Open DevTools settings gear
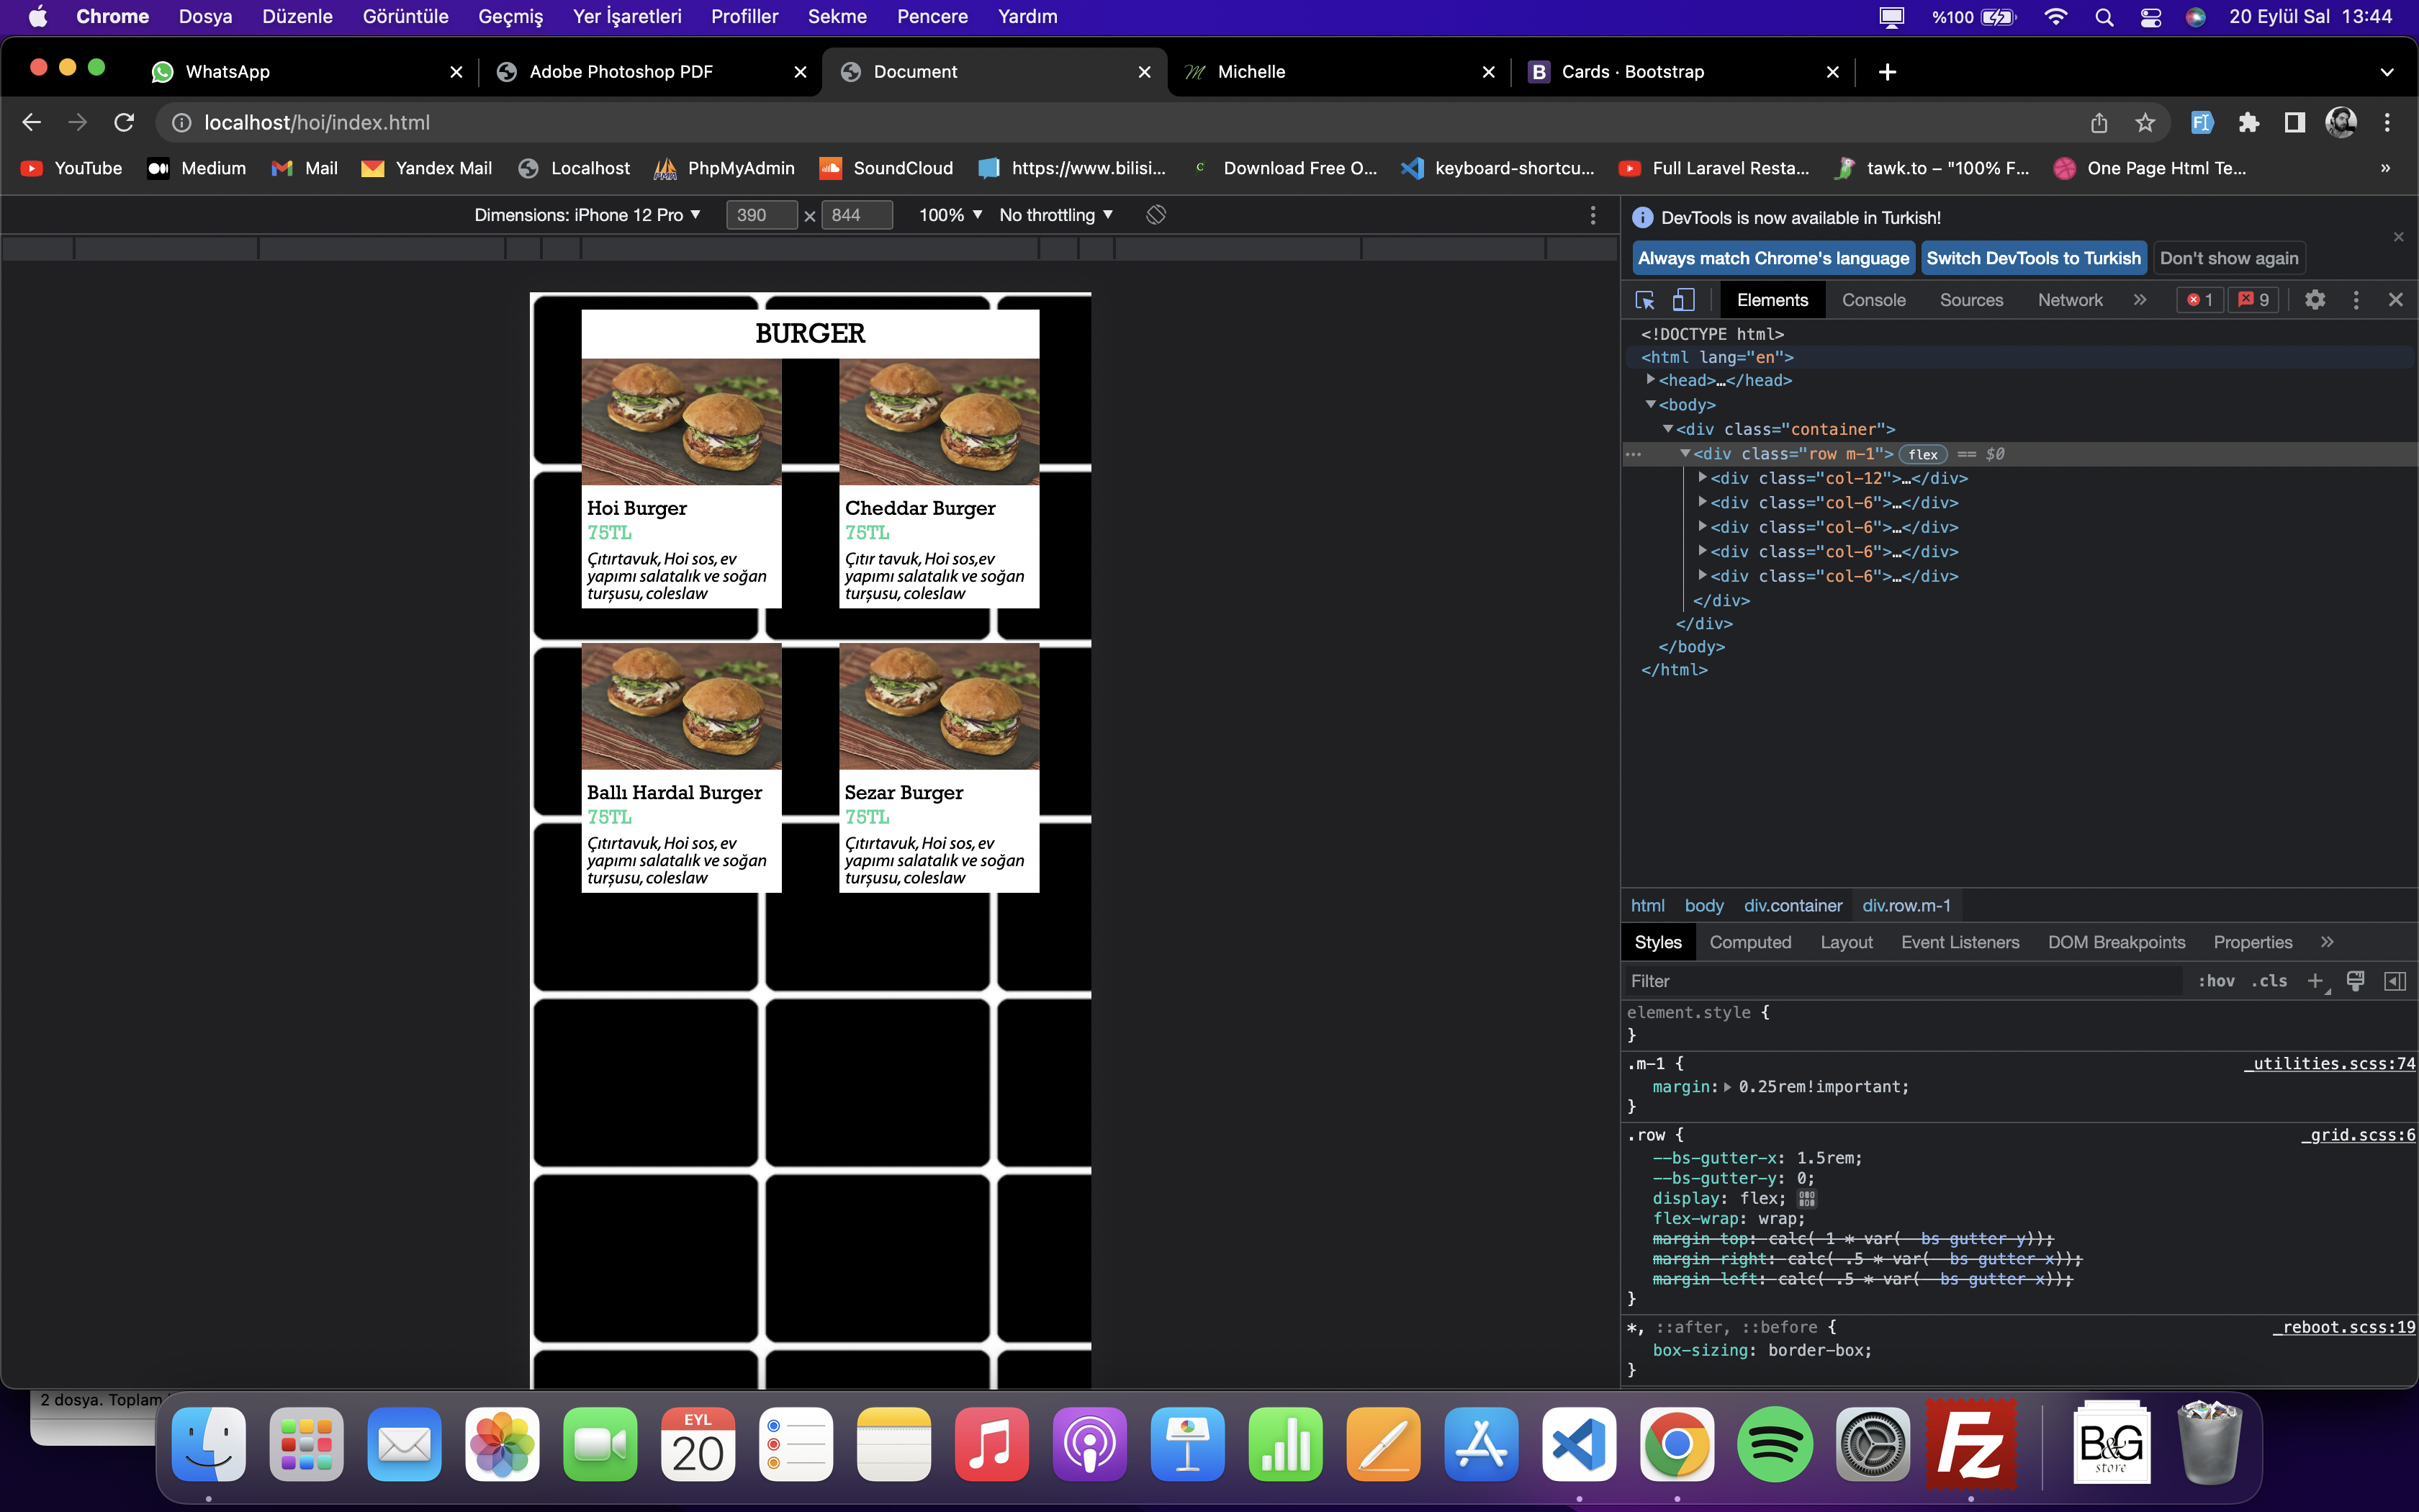Image resolution: width=2419 pixels, height=1512 pixels. pyautogui.click(x=2315, y=300)
